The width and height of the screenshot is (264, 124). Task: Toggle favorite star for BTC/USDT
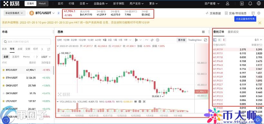coord(3,70)
